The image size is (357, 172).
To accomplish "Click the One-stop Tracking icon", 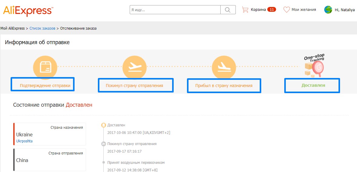I will (x=315, y=66).
